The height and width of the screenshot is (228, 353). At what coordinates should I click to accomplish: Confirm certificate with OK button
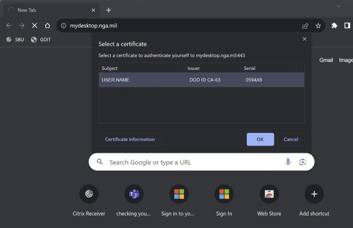click(x=260, y=139)
